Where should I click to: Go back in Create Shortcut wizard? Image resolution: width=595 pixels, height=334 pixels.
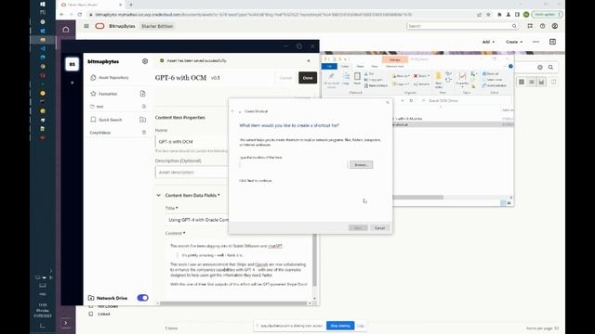pos(232,111)
